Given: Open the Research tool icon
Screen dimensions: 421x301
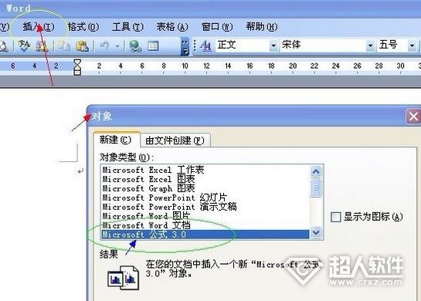Looking at the screenshot, I should [x=42, y=46].
